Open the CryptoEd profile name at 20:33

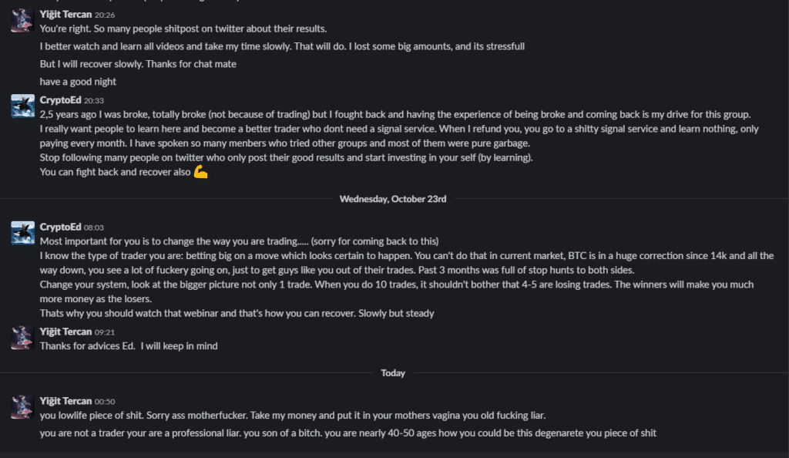[x=60, y=100]
